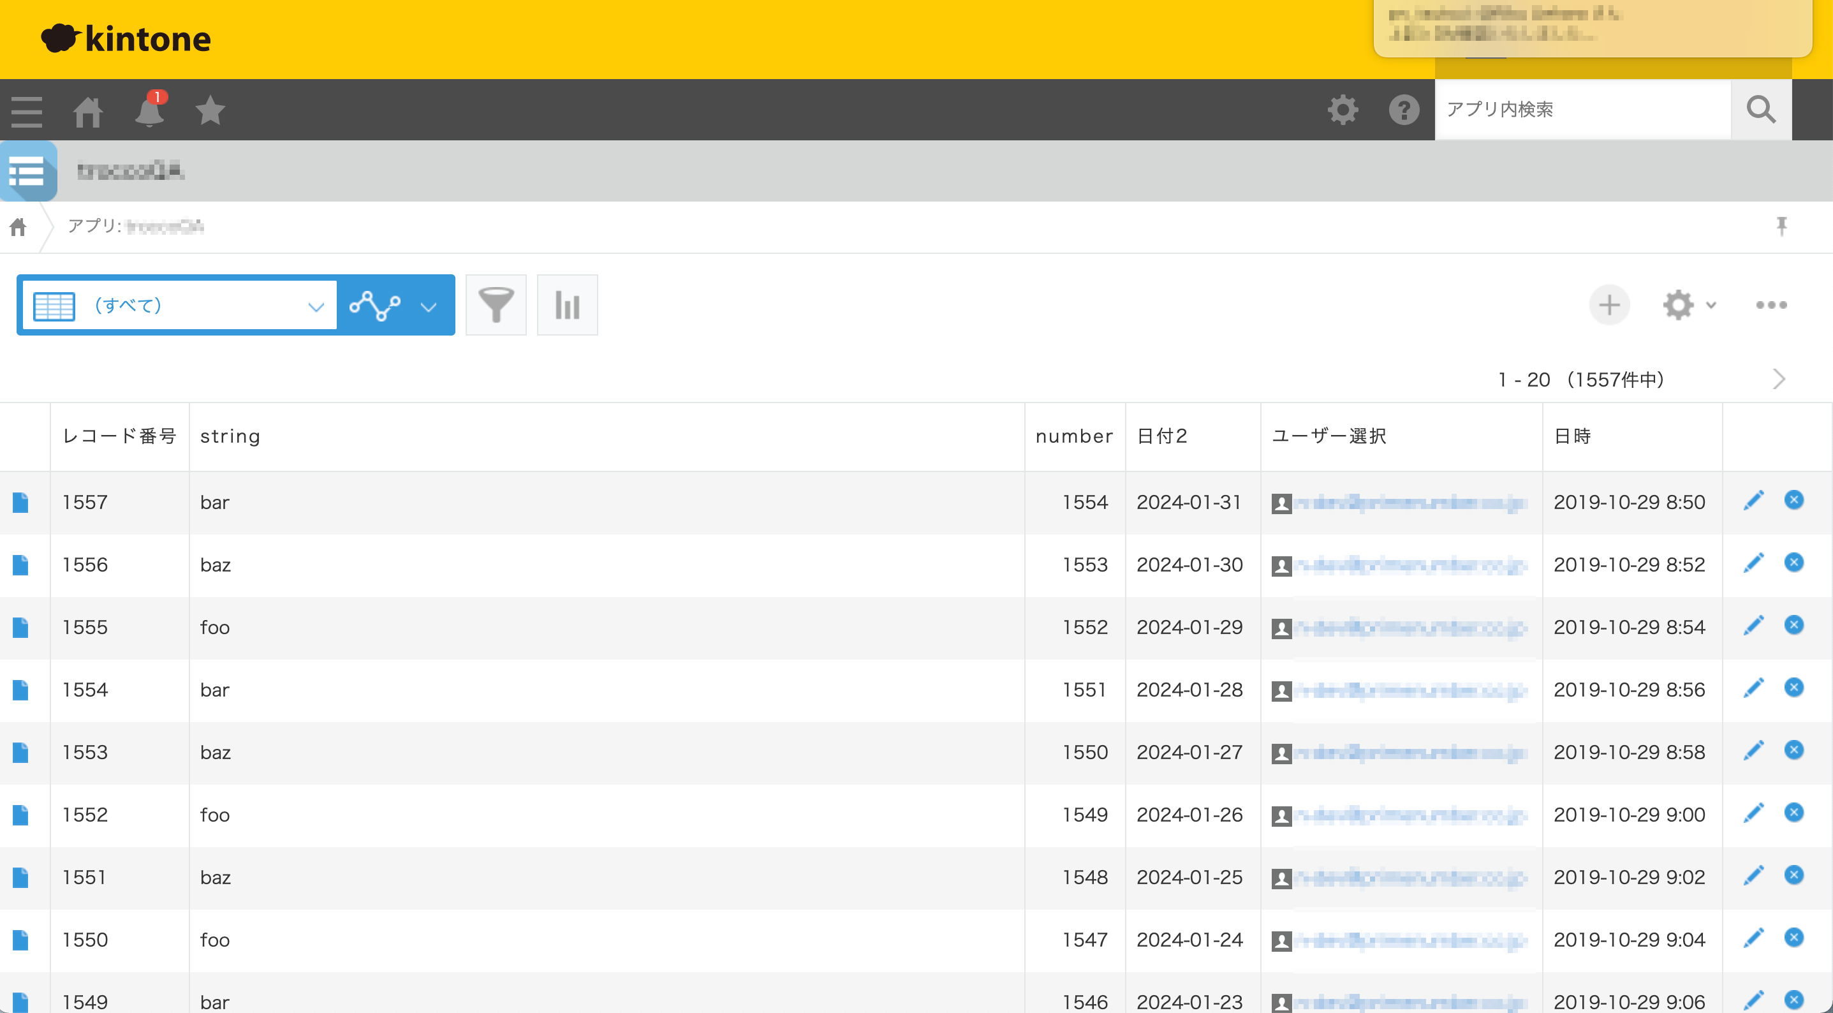This screenshot has height=1013, width=1833.
Task: Click the favorites star icon
Action: (x=210, y=110)
